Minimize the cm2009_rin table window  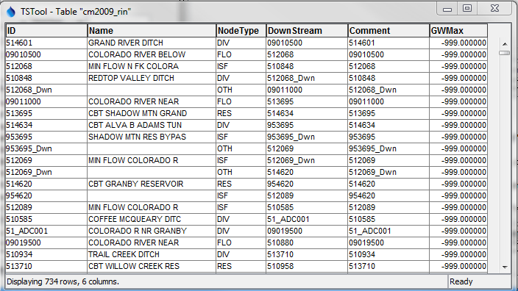(447, 9)
